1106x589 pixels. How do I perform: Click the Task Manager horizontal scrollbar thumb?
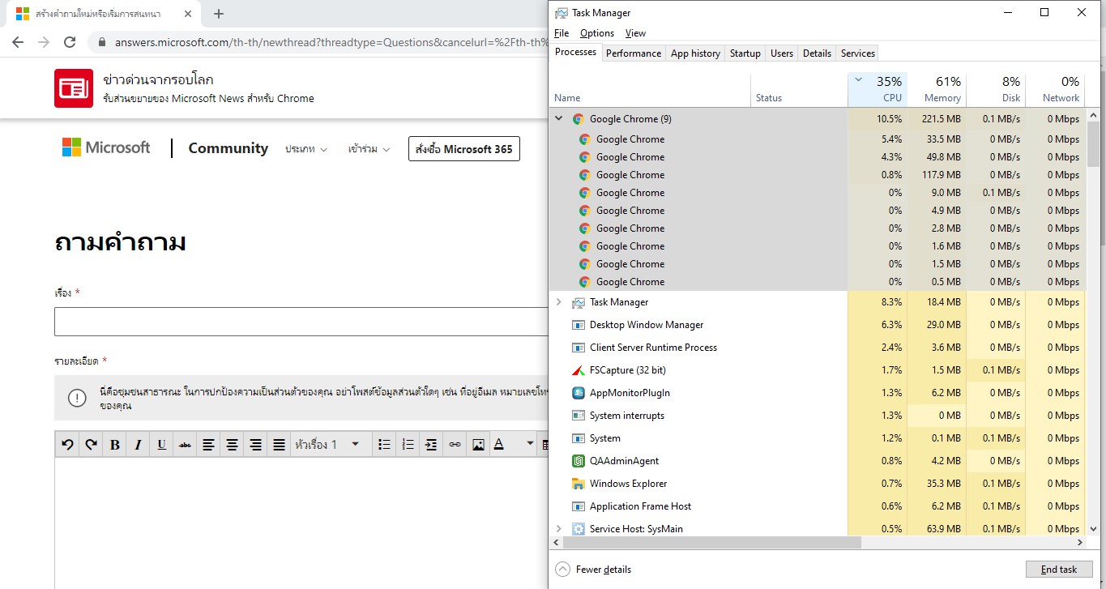711,543
